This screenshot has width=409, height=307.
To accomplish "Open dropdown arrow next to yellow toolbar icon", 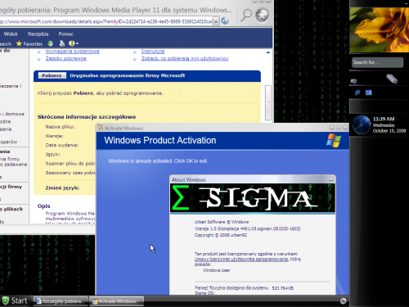I will tap(77, 43).
